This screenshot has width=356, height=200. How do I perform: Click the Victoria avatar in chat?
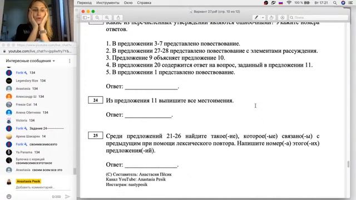click(x=9, y=121)
